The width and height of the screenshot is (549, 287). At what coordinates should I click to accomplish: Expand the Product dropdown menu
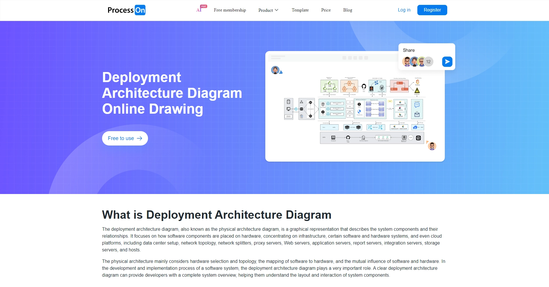(268, 10)
